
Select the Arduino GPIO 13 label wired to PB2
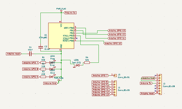(x=117, y=31)
